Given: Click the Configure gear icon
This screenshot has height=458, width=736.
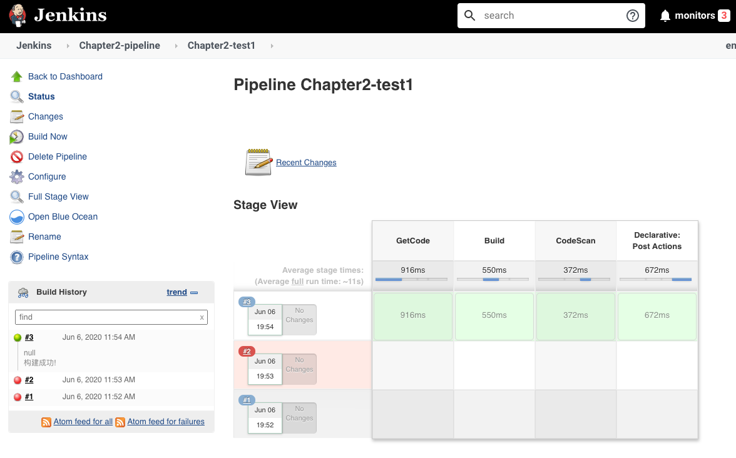Looking at the screenshot, I should pyautogui.click(x=17, y=177).
